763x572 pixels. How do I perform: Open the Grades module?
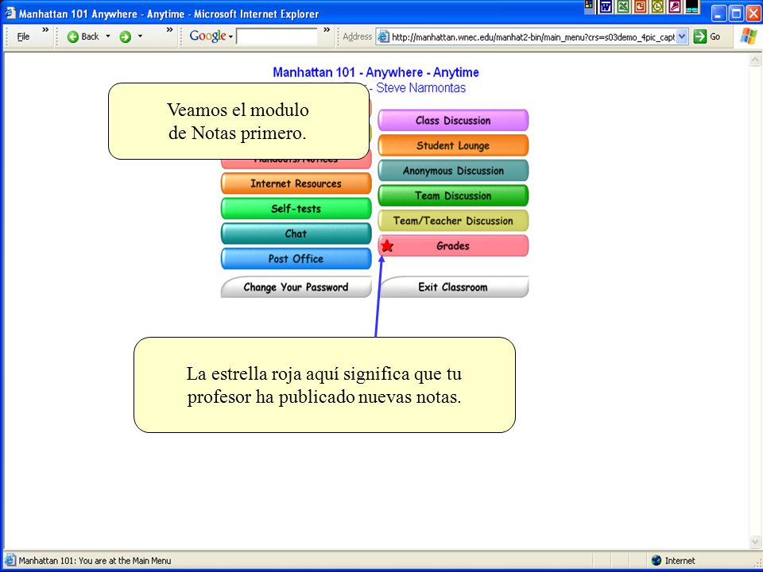(453, 245)
